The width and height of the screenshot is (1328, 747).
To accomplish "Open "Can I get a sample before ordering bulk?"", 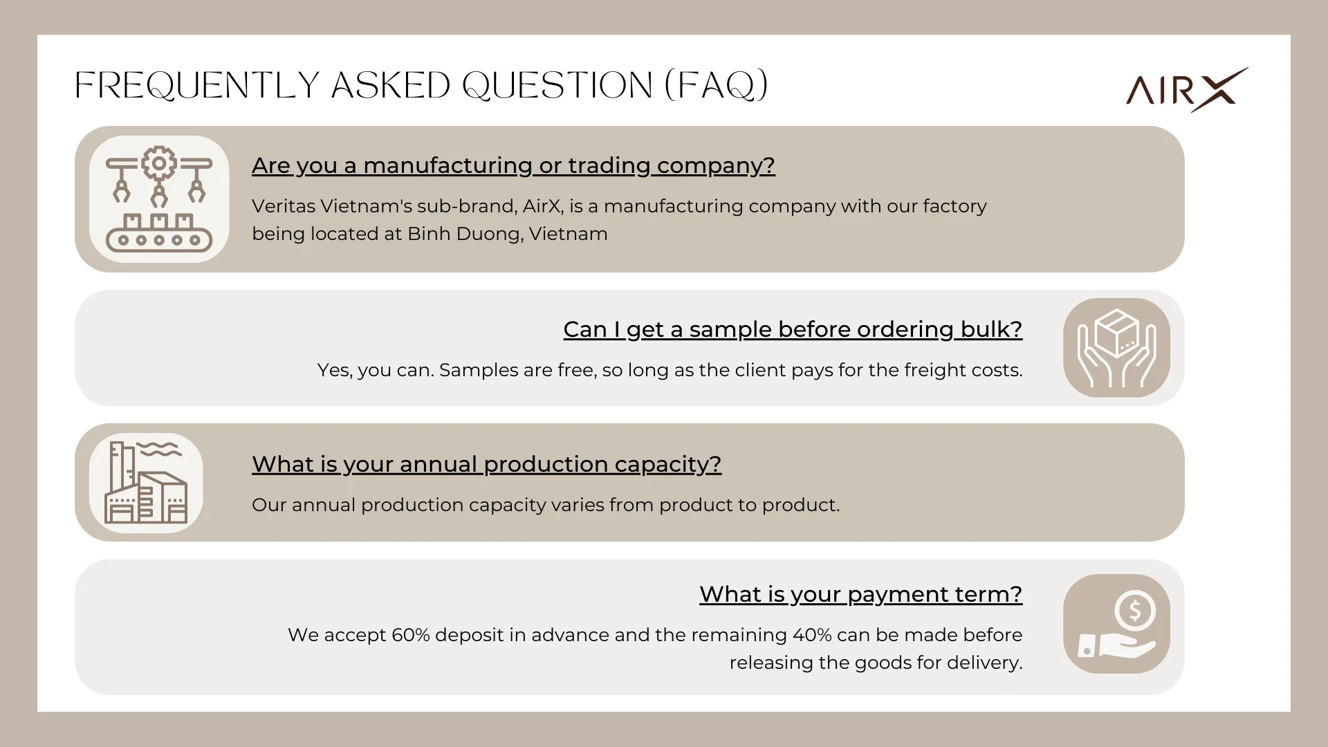I will tap(793, 329).
